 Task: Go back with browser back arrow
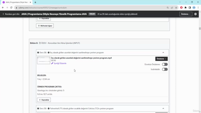click(3, 8)
